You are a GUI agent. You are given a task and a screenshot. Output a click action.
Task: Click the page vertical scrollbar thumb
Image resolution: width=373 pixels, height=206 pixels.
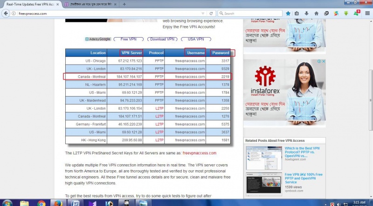point(371,100)
